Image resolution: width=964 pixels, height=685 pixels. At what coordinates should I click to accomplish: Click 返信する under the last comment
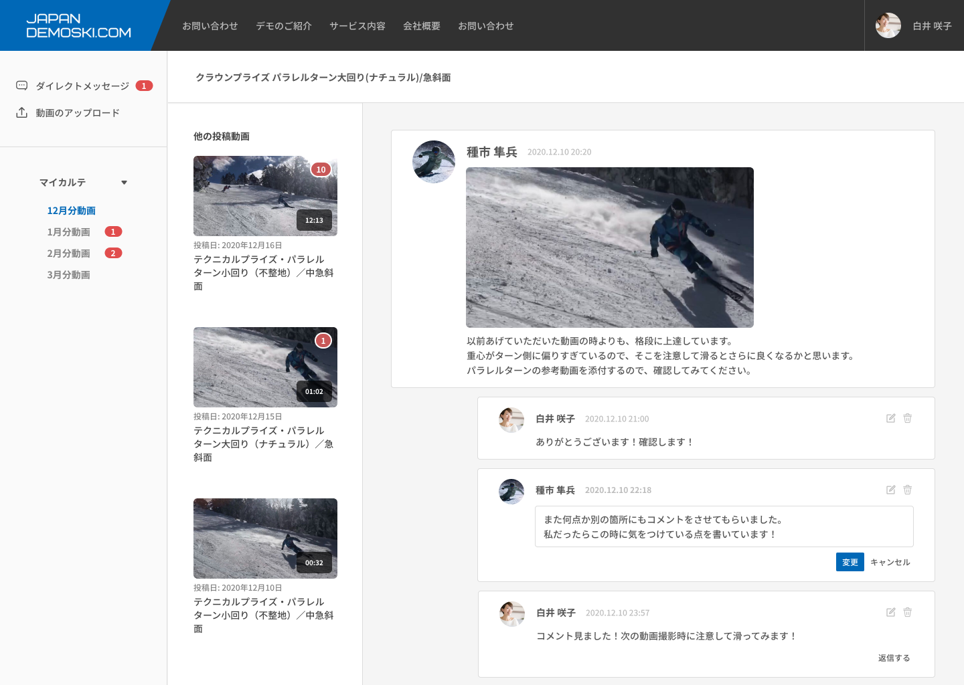point(894,658)
